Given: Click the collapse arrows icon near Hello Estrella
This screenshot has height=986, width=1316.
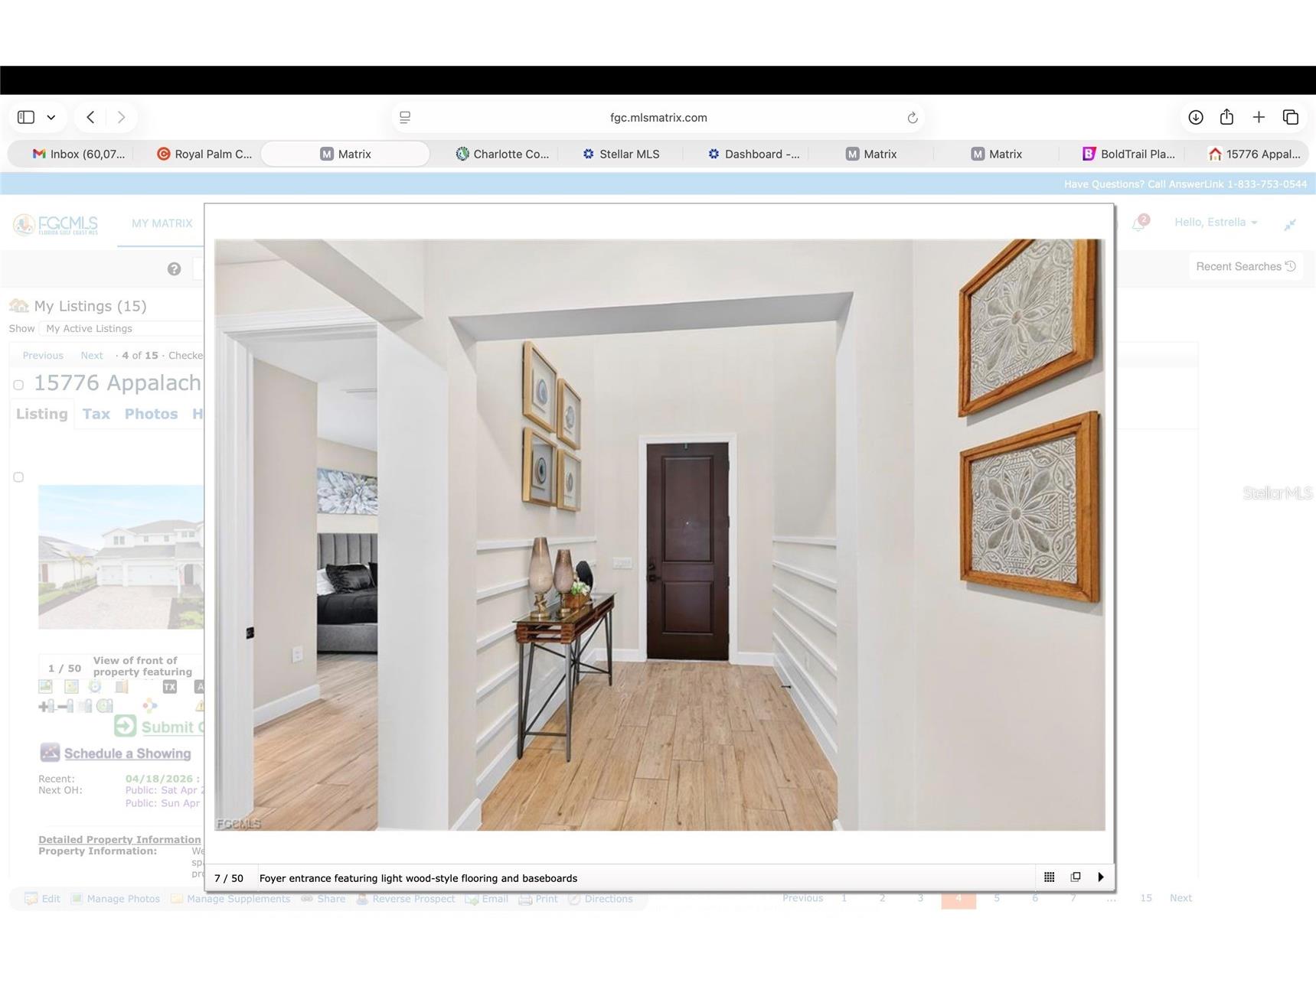Looking at the screenshot, I should coord(1290,223).
